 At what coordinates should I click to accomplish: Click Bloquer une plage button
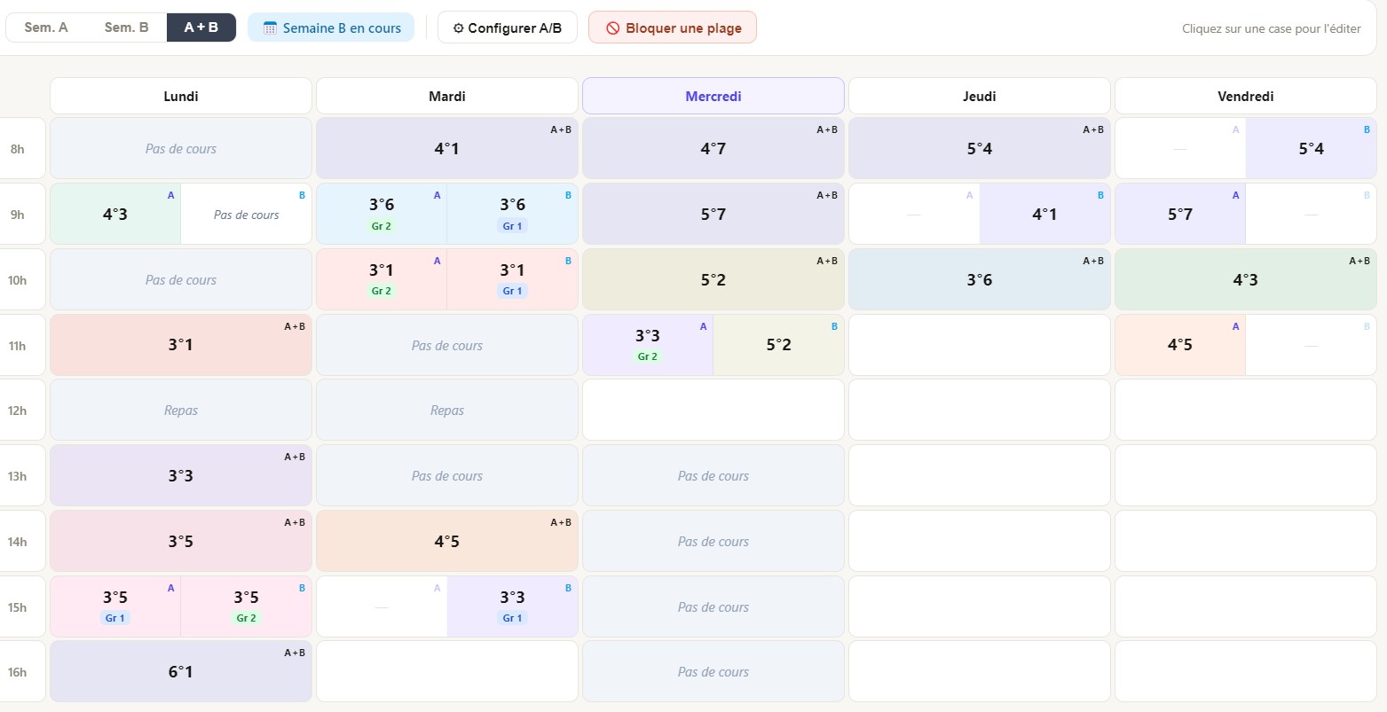pos(673,27)
